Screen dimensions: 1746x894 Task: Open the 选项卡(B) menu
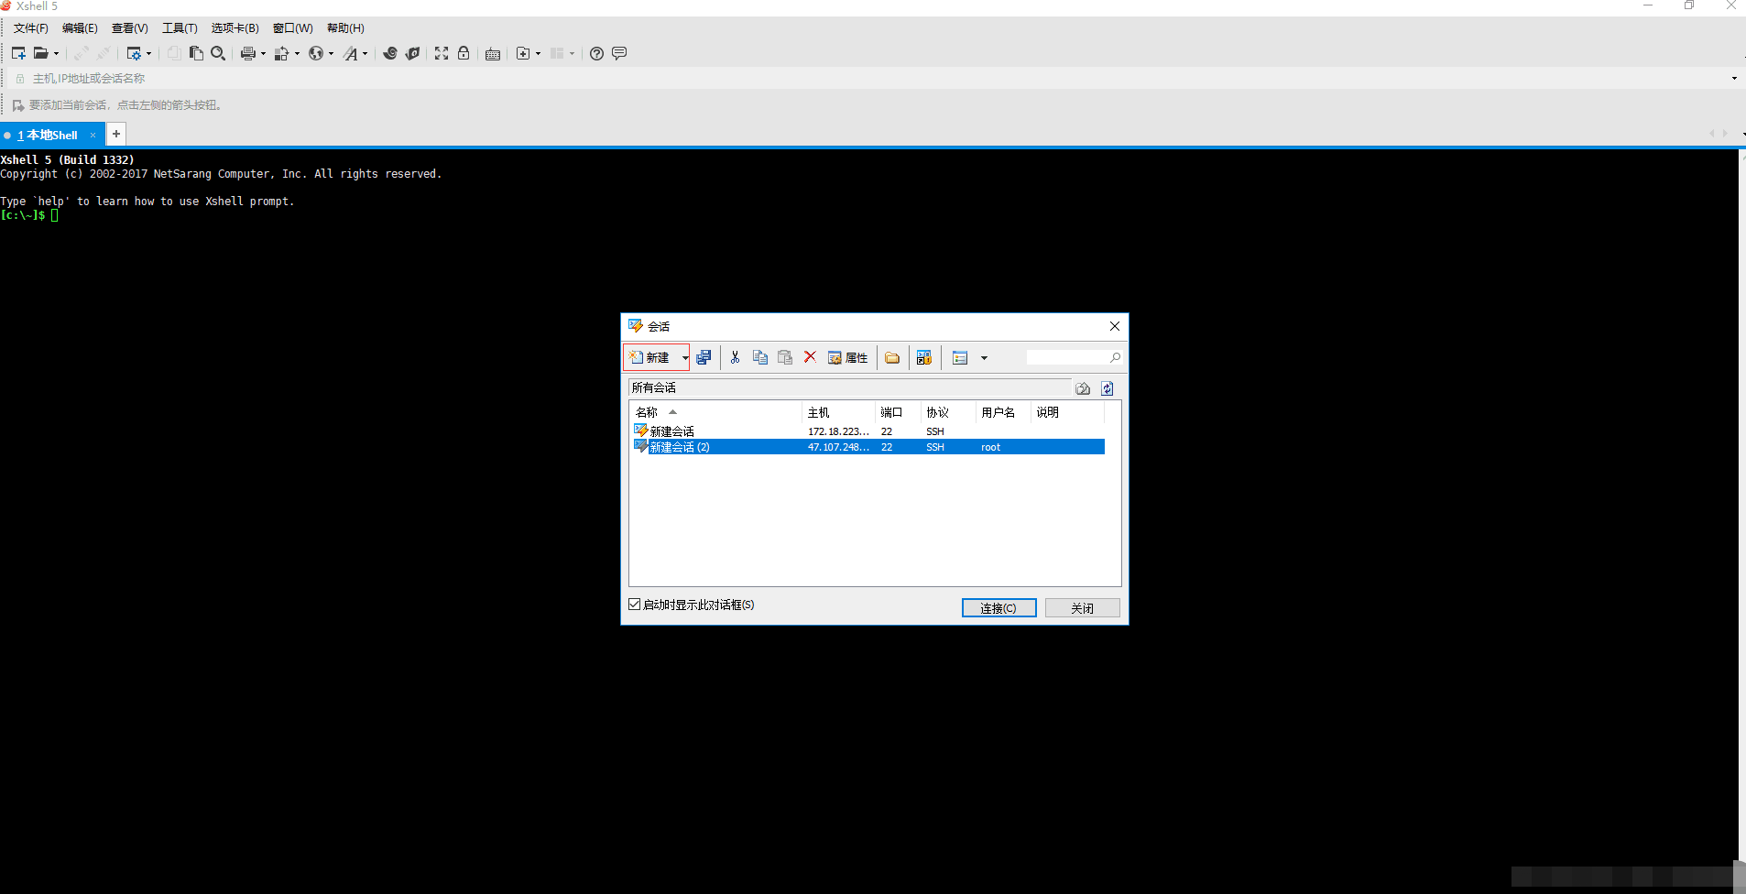(x=235, y=28)
